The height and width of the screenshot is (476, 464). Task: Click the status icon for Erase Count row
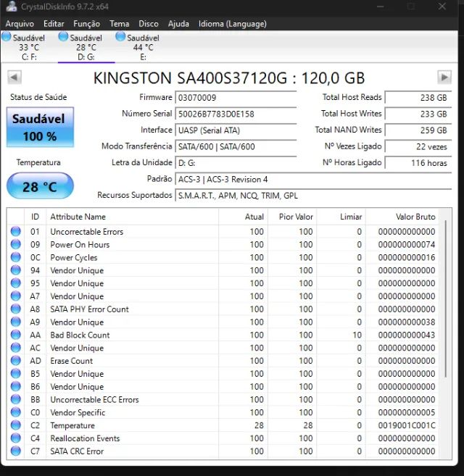(15, 361)
